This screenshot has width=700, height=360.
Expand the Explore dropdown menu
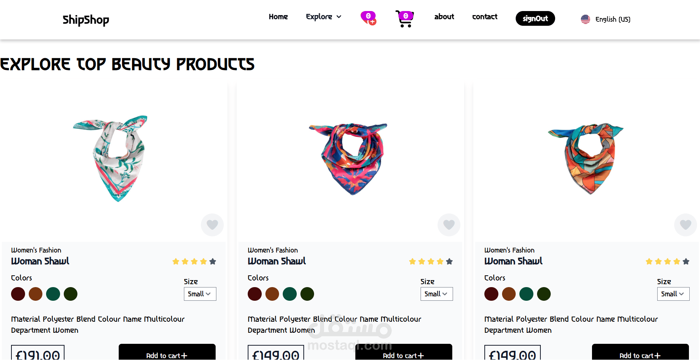click(324, 17)
